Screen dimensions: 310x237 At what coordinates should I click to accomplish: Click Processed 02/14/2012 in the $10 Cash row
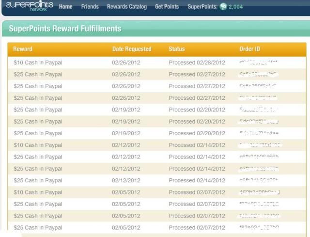click(197, 145)
